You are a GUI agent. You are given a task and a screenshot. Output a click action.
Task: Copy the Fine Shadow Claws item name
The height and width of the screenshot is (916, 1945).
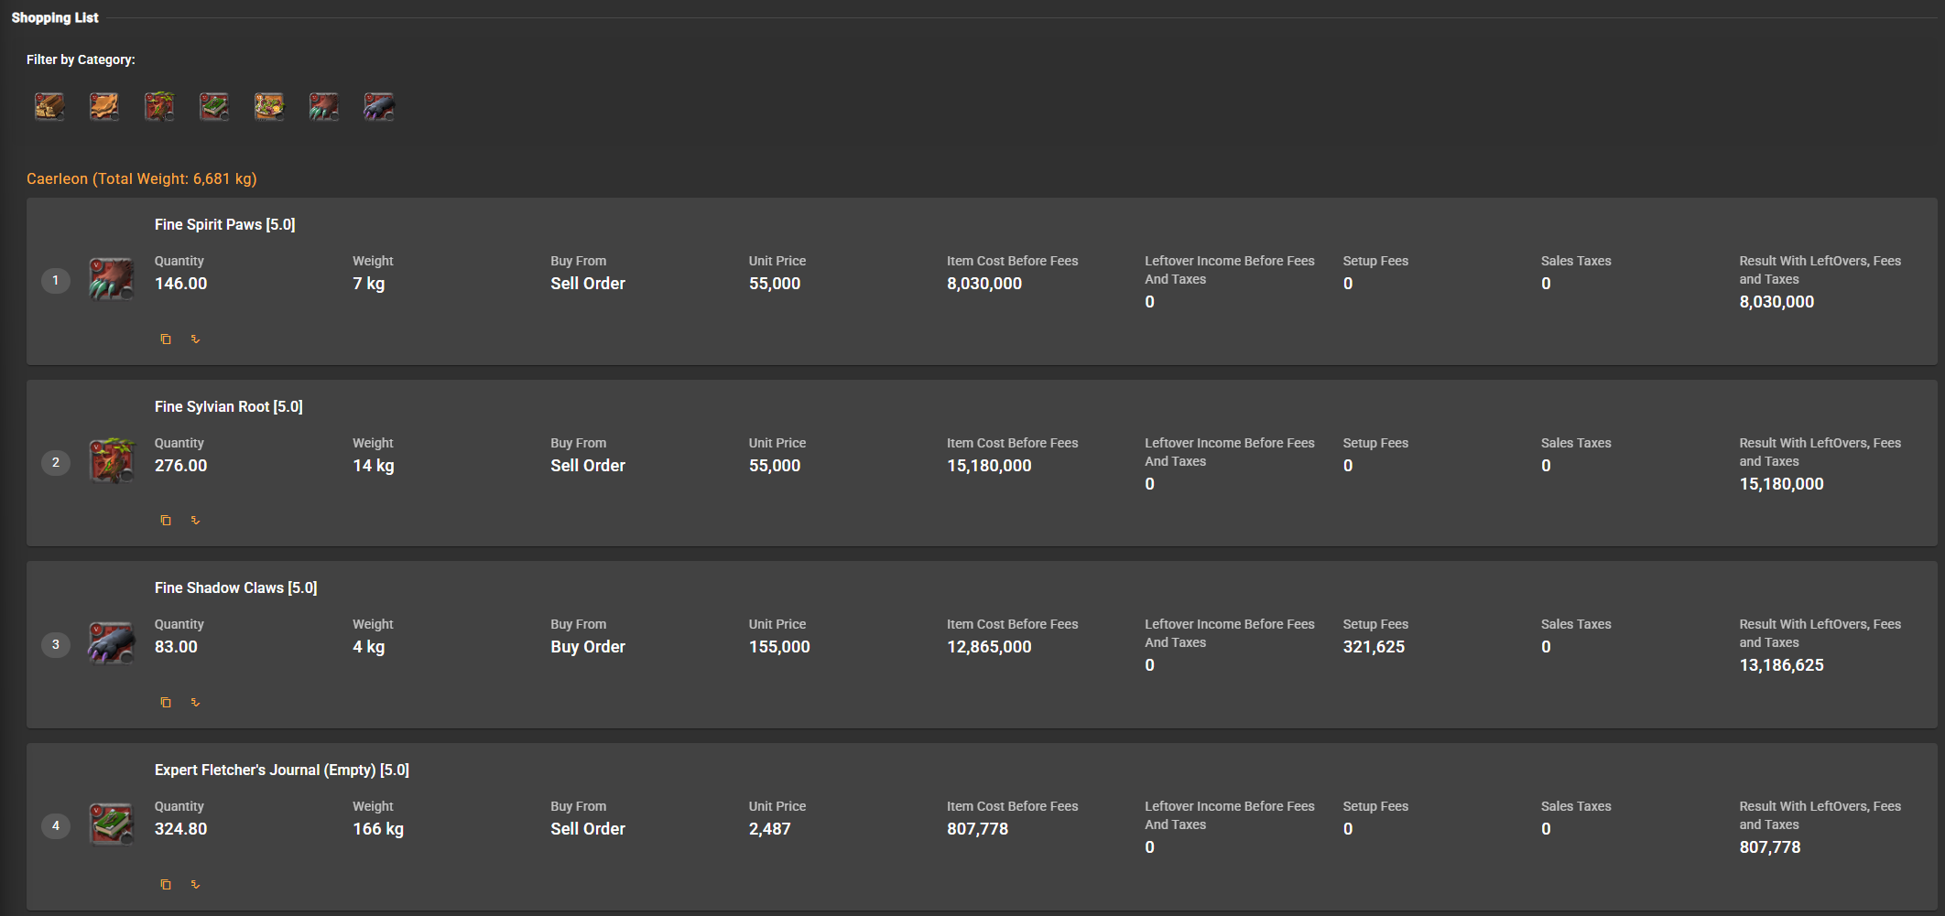click(x=166, y=703)
